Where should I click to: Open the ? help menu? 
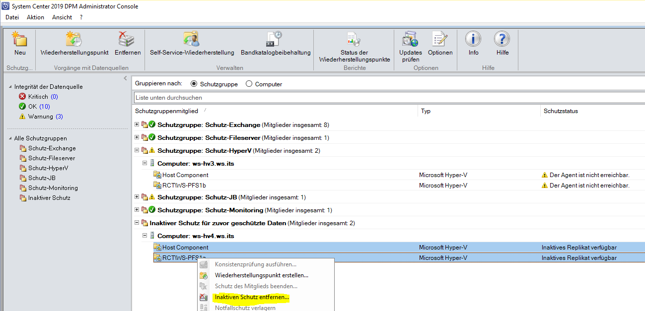click(81, 17)
